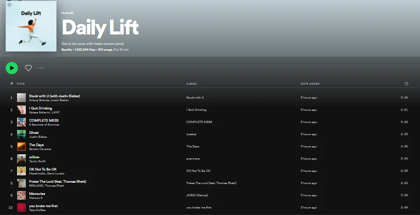The height and width of the screenshot is (215, 420).
Task: Click the playlist description about current jams
Action: point(93,44)
